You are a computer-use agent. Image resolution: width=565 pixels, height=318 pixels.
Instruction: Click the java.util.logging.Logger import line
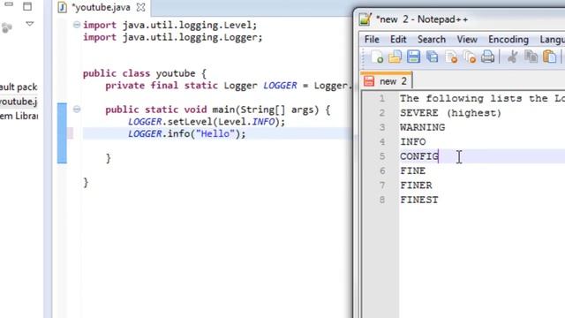pyautogui.click(x=173, y=37)
